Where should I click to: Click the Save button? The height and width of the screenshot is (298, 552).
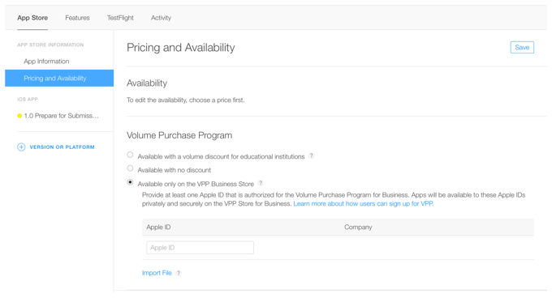pyautogui.click(x=522, y=48)
